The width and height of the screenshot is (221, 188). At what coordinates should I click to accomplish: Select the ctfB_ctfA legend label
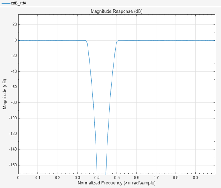19,3
